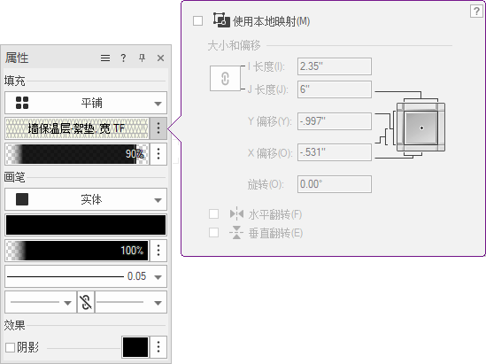Expand the 0.05 line thickness dropdown
This screenshot has width=486, height=364.
pos(86,276)
